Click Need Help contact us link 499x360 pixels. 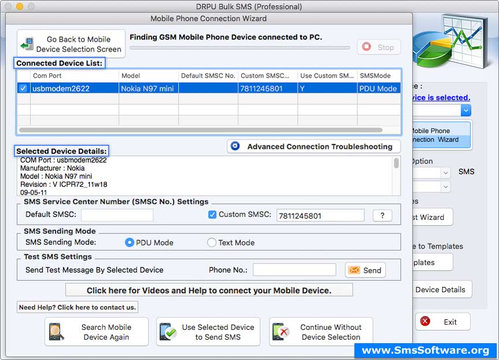pos(77,307)
